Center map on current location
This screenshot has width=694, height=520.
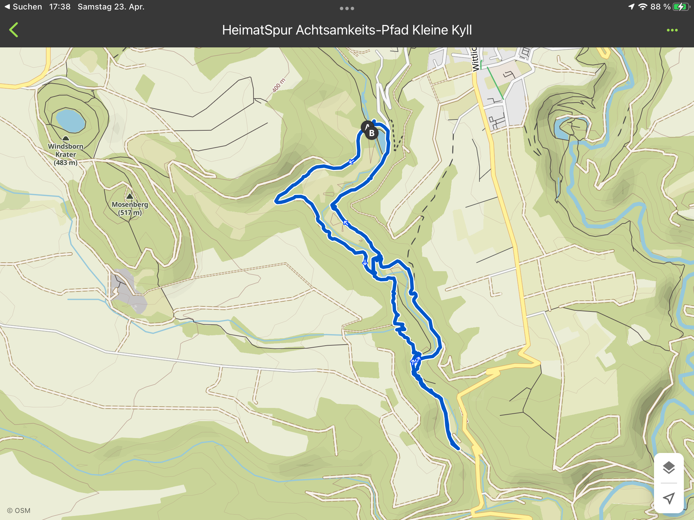[x=669, y=498]
